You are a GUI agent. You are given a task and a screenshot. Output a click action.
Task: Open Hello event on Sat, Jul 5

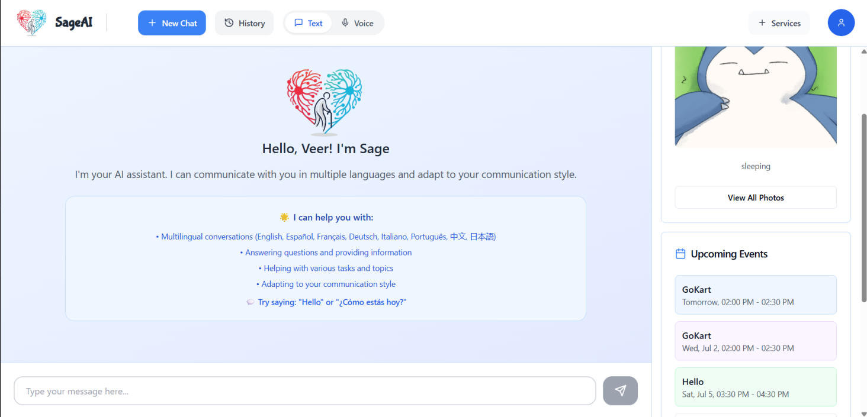coord(756,387)
